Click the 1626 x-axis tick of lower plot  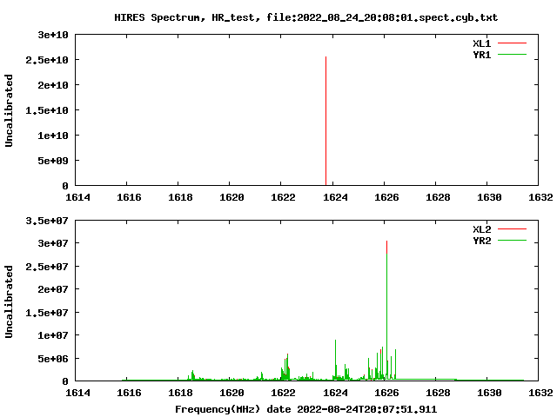[x=386, y=393]
